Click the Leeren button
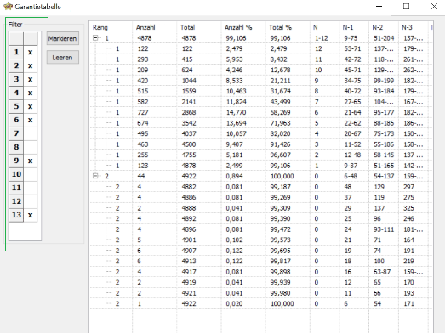The image size is (445, 333). (x=63, y=58)
